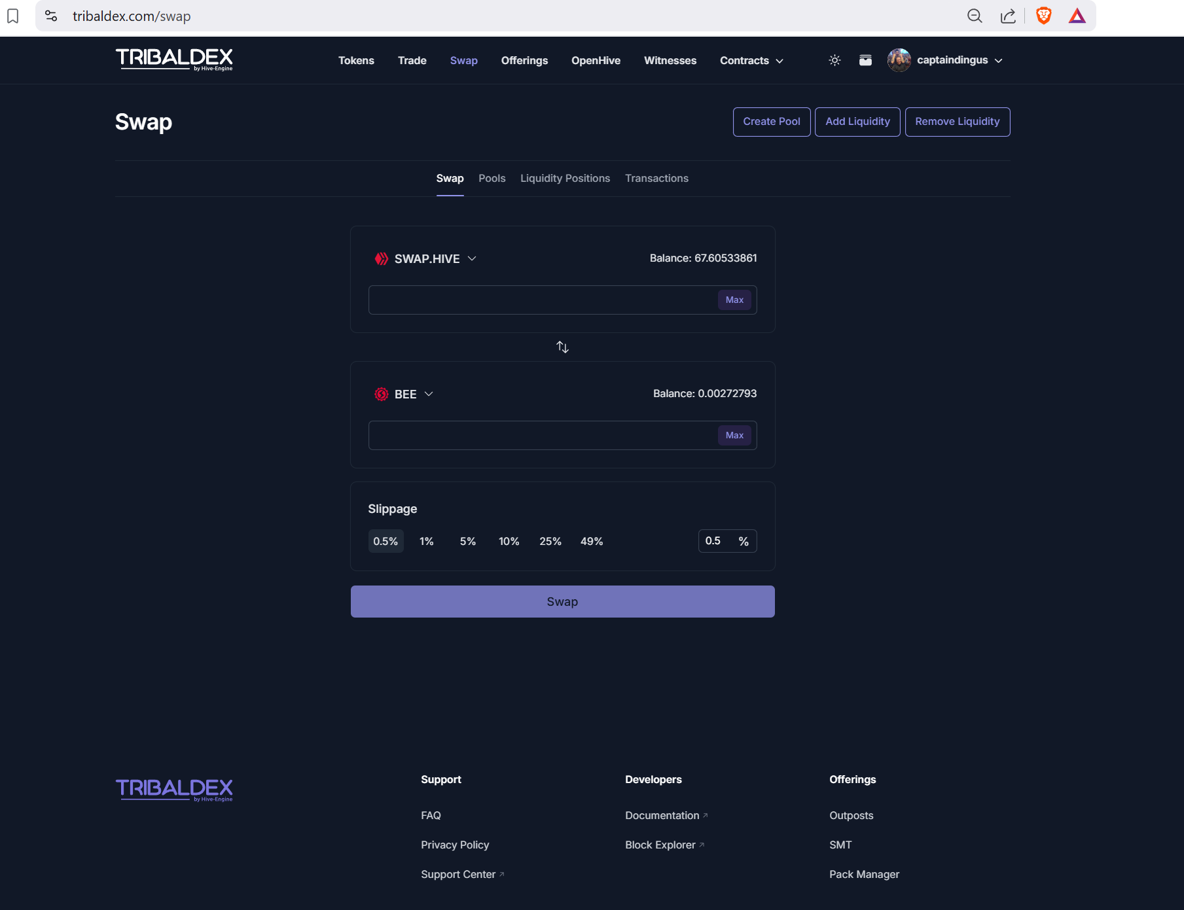Open the Outposts footer link

(851, 816)
